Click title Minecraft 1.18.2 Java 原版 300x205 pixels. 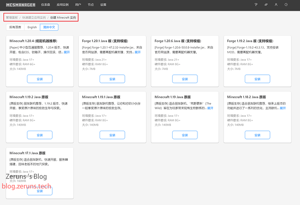[247, 97]
